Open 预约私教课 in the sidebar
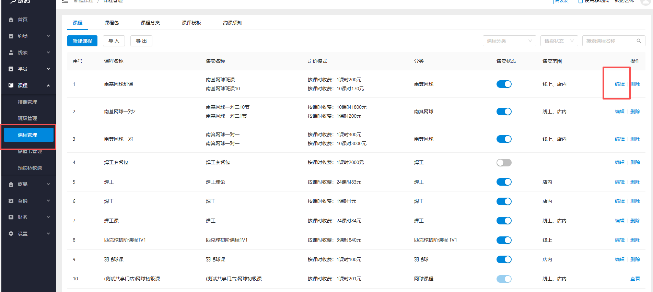Viewport: 653px width, 292px height. [30, 168]
